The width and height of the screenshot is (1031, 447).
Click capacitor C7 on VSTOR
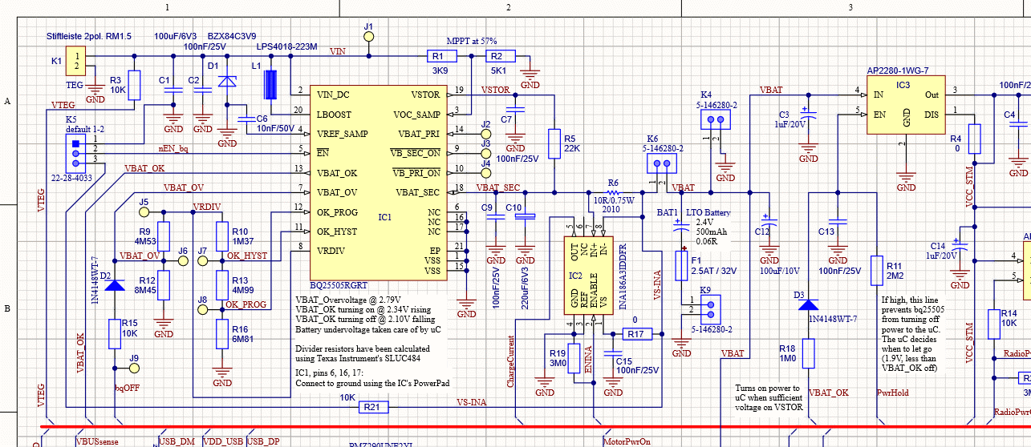(516, 108)
